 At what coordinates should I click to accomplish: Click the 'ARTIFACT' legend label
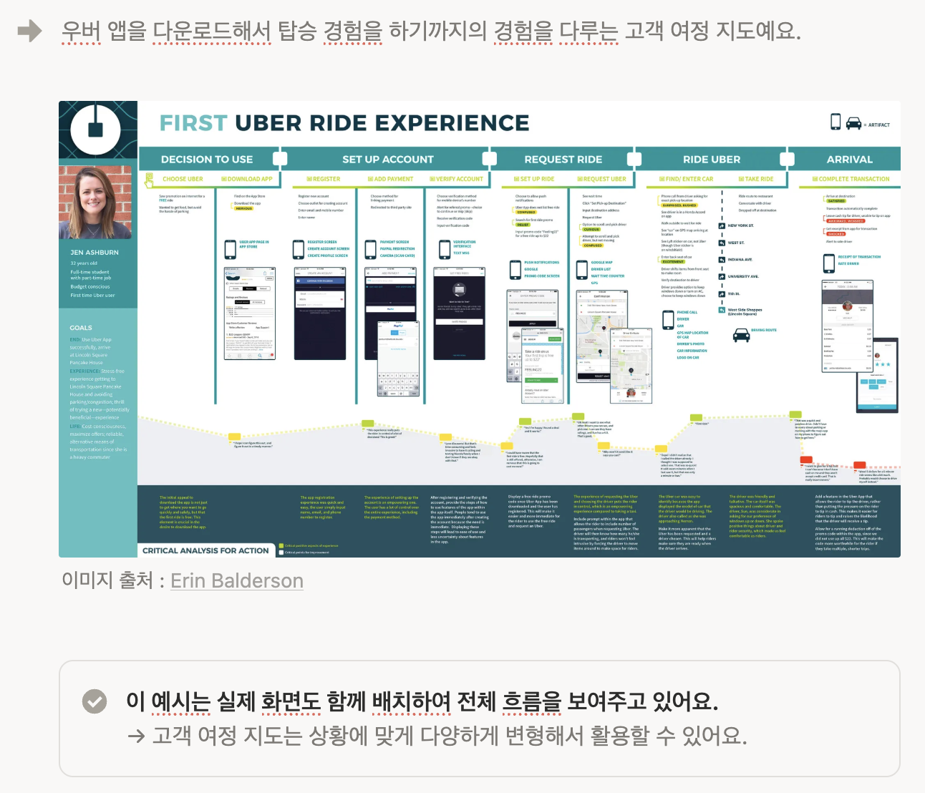[879, 125]
